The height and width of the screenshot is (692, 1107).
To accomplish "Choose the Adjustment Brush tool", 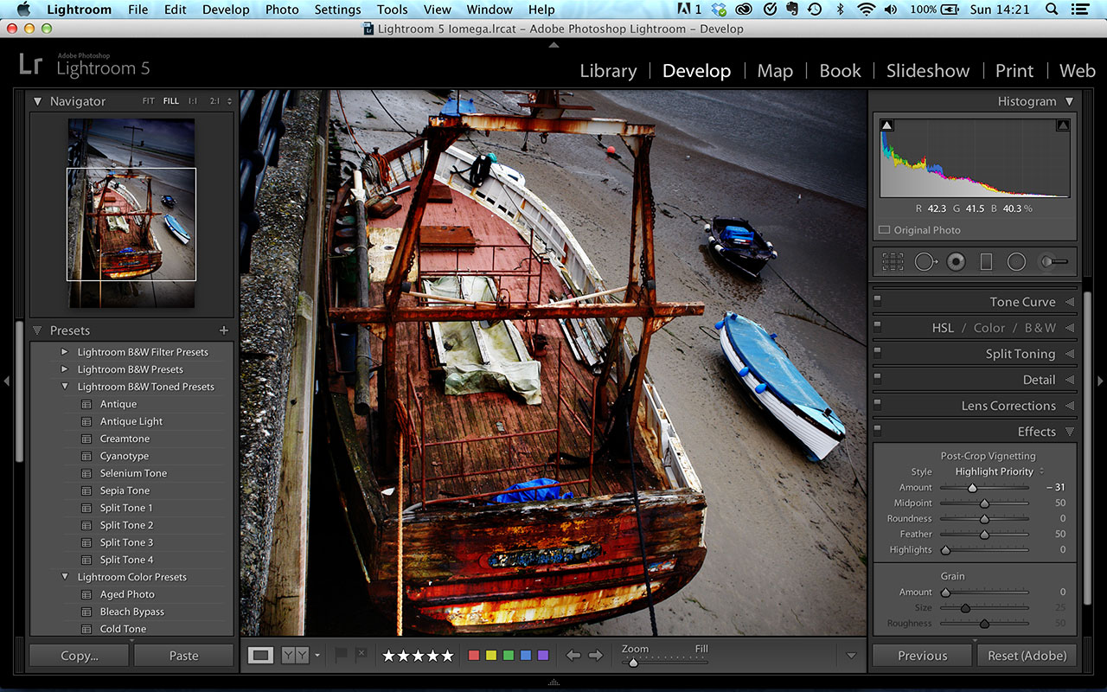I will tap(1053, 261).
